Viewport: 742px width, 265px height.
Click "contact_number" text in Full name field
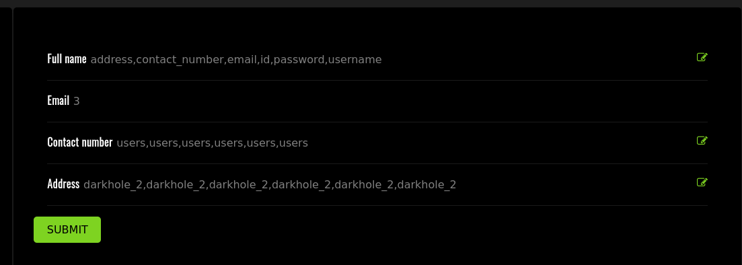pyautogui.click(x=180, y=60)
